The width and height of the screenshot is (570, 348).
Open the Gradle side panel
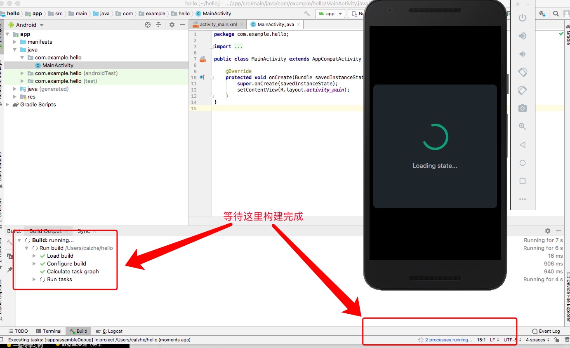point(568,35)
